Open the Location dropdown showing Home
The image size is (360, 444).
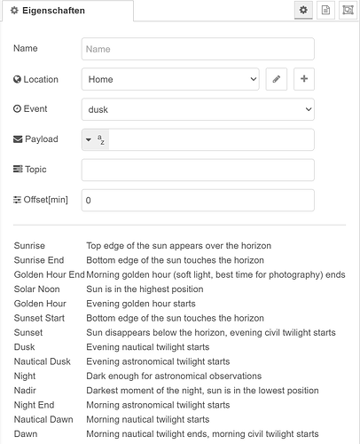pyautogui.click(x=170, y=79)
